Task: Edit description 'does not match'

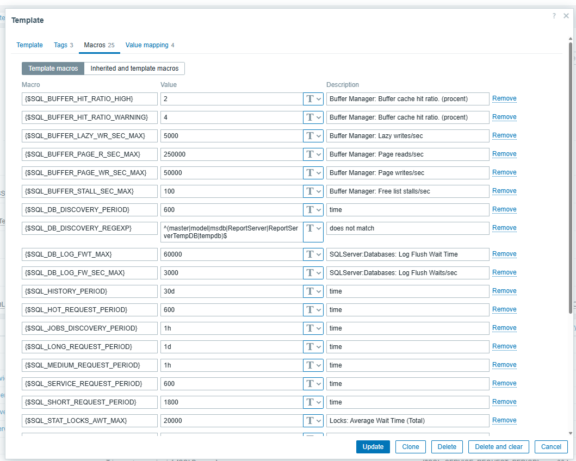Action: coord(408,228)
